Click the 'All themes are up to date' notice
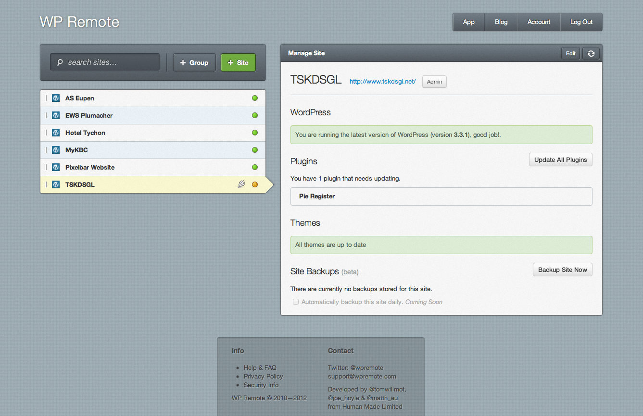 [441, 245]
